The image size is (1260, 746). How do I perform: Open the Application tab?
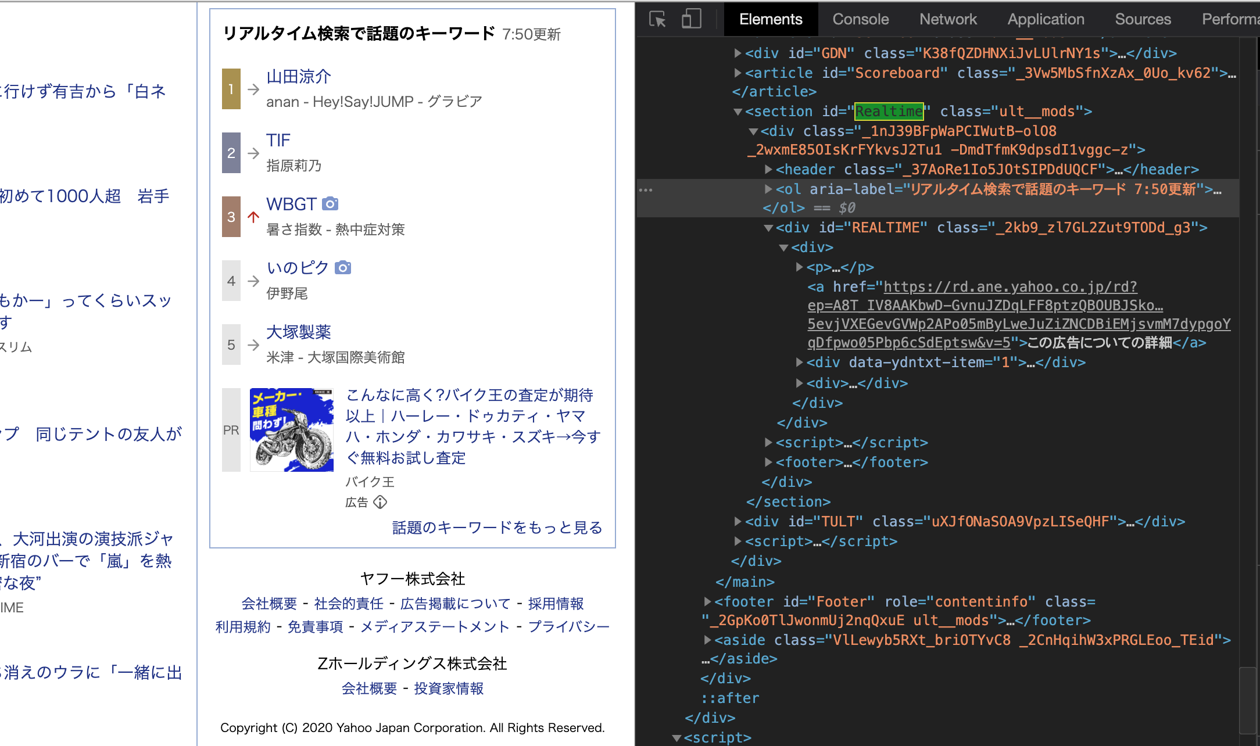[1046, 19]
